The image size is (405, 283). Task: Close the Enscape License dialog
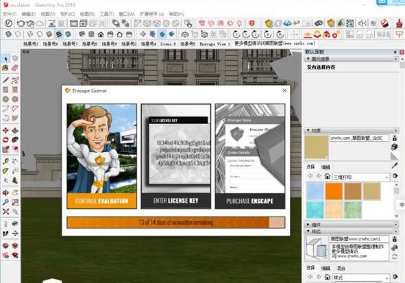pos(284,90)
